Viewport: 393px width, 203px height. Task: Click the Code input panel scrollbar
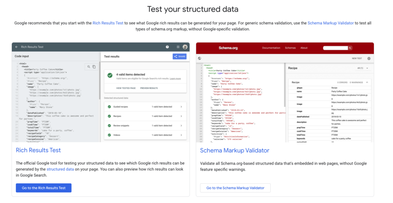coord(99,80)
